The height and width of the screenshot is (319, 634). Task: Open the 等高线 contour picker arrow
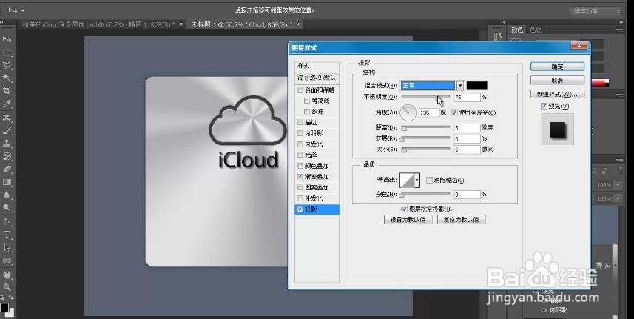click(x=417, y=180)
